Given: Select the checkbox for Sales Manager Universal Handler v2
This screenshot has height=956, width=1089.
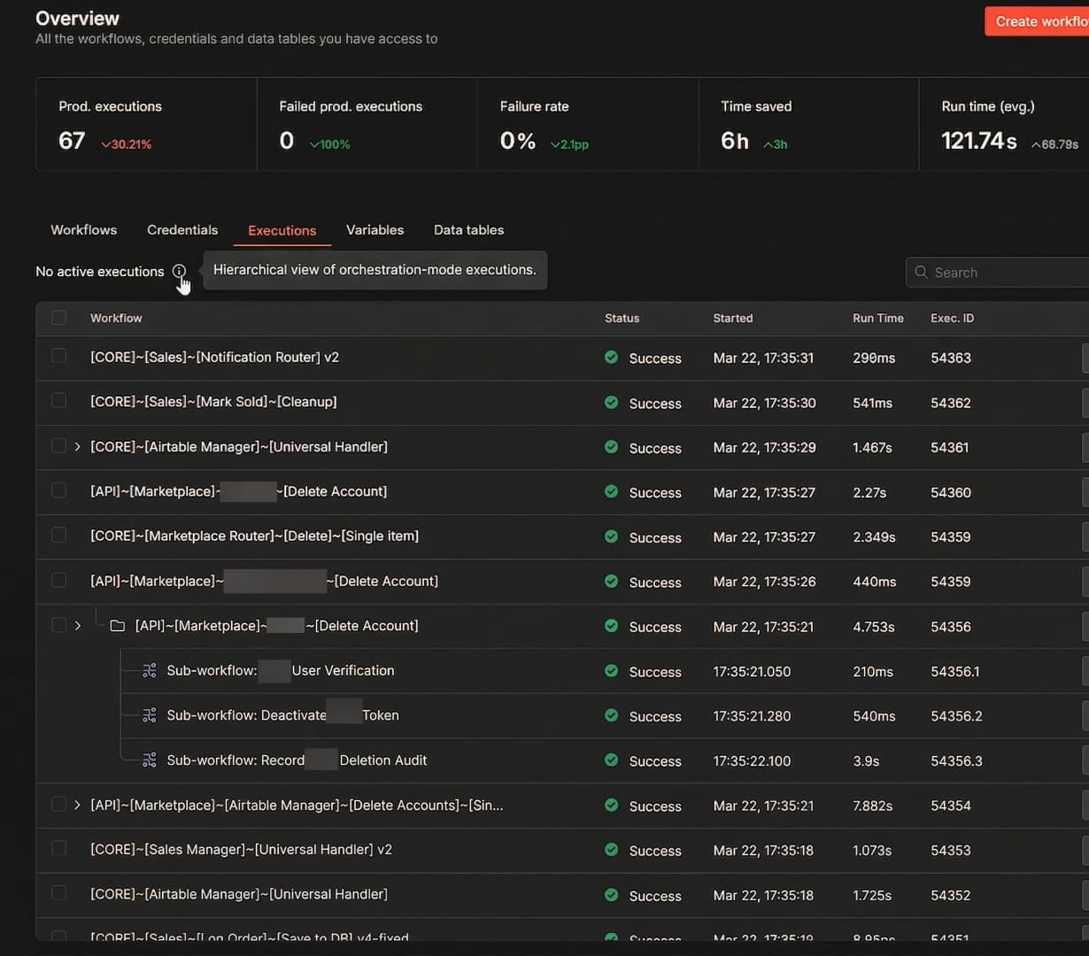Looking at the screenshot, I should tap(59, 849).
